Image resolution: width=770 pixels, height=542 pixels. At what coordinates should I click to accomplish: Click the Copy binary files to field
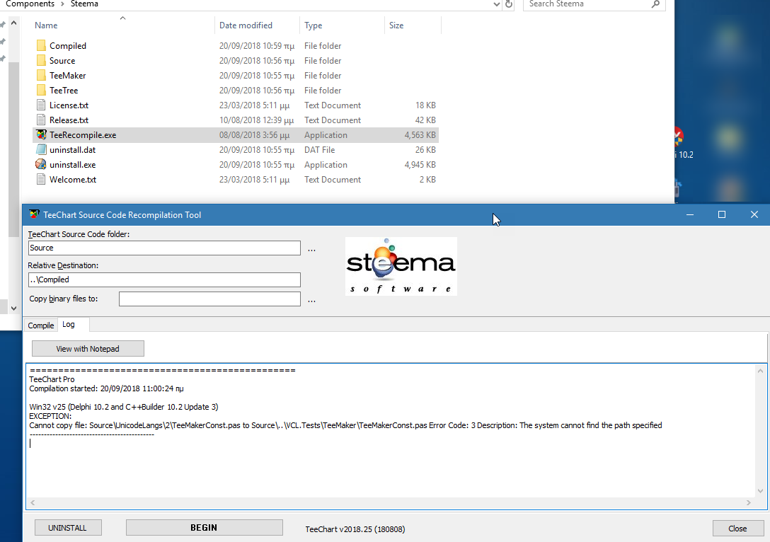pos(209,299)
